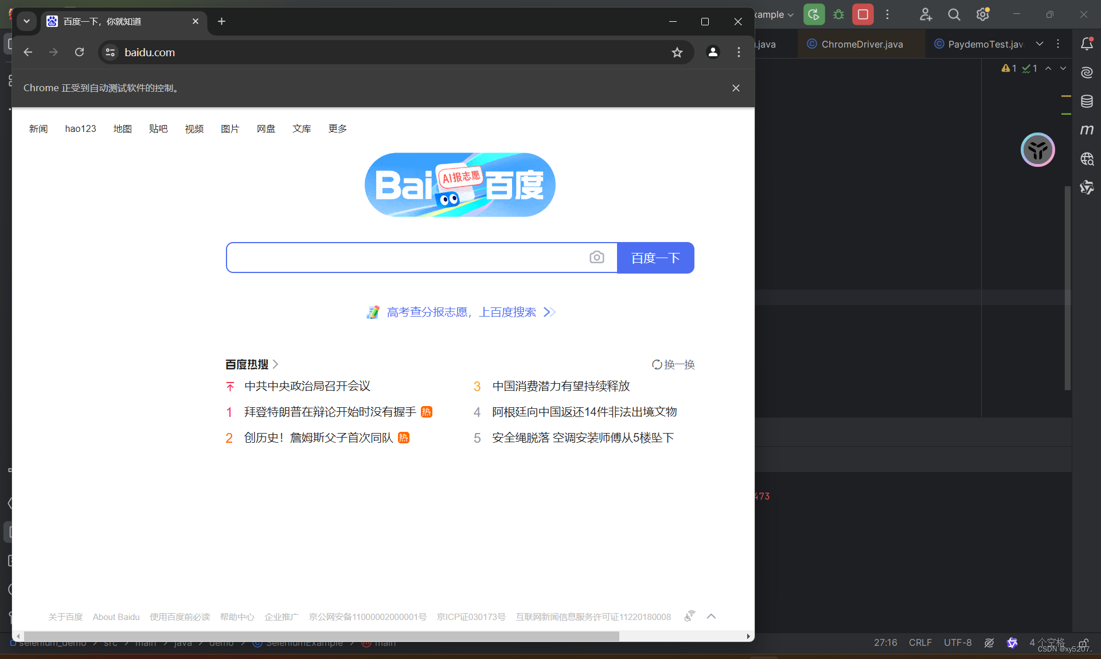
Task: Open a new Chrome tab
Action: (x=221, y=21)
